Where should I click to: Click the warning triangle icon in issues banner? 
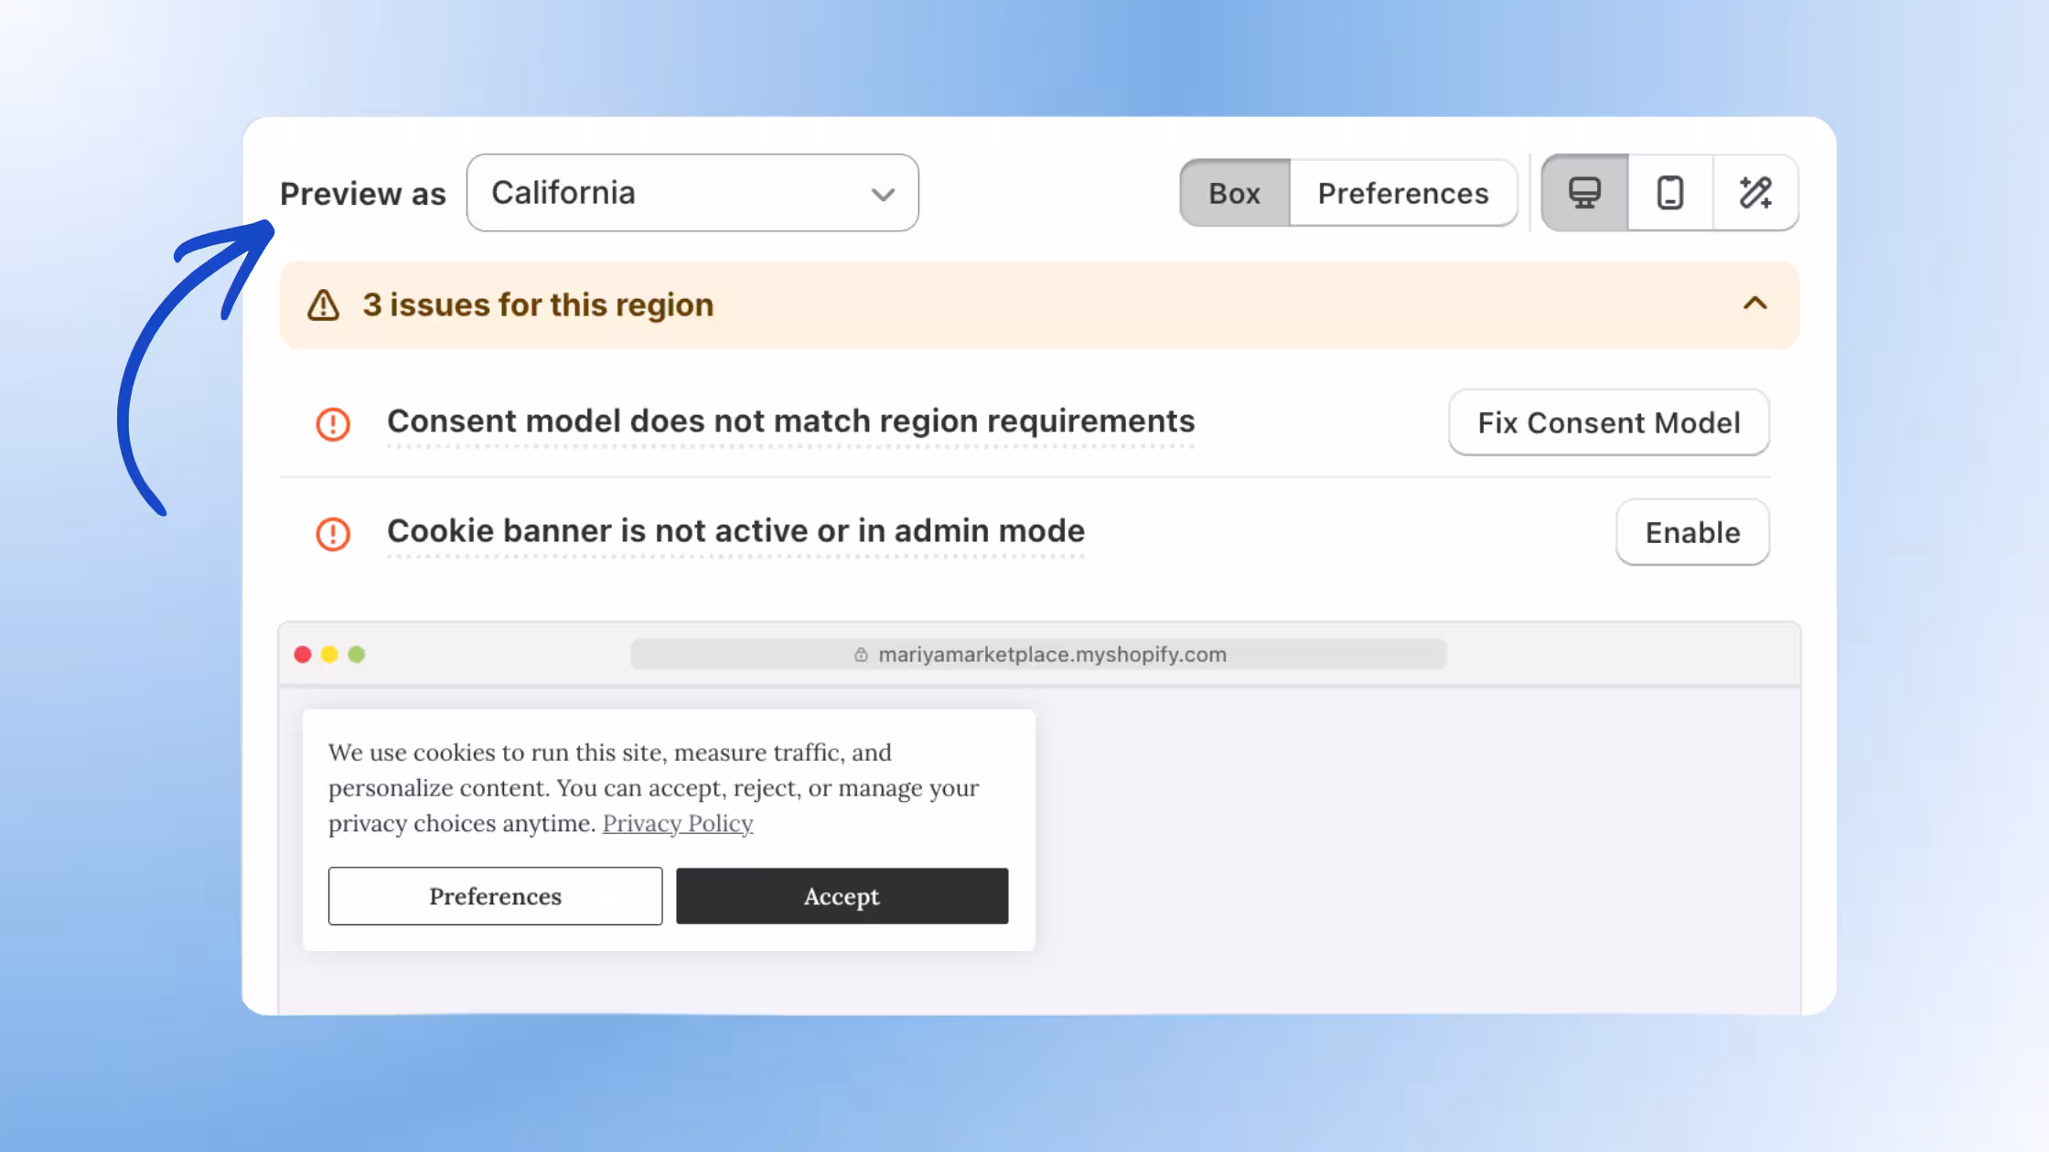click(x=323, y=305)
